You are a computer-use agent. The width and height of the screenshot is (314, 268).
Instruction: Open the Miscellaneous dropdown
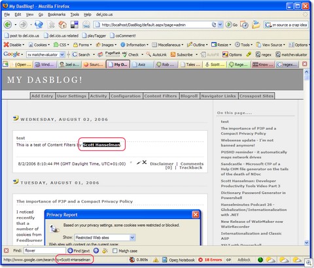pyautogui.click(x=167, y=45)
